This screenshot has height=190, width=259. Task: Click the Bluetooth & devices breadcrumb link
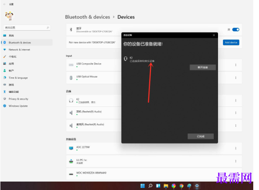[x=87, y=17]
